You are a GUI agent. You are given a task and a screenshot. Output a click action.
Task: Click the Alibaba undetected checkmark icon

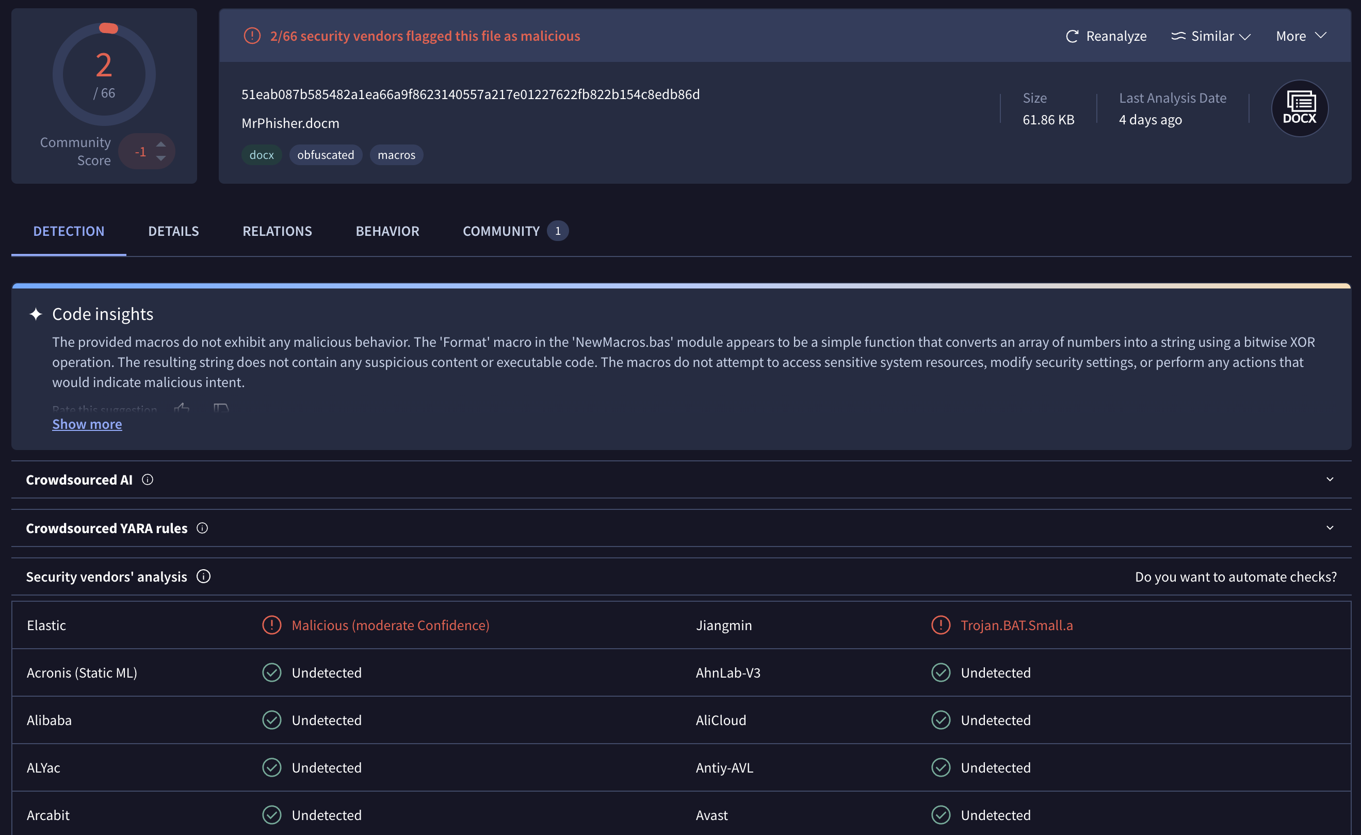coord(271,720)
